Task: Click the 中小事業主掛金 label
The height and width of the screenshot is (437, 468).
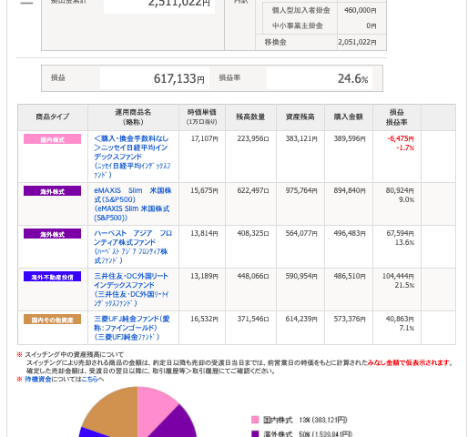Action: [x=297, y=25]
